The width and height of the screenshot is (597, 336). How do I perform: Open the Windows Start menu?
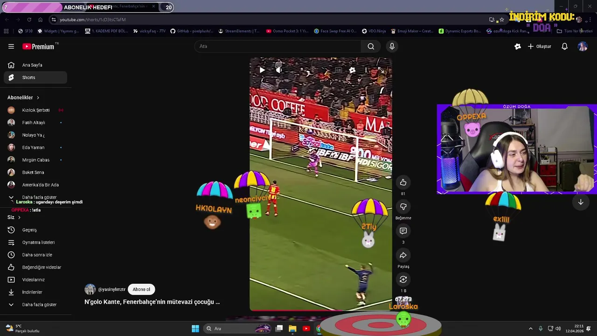click(x=195, y=329)
